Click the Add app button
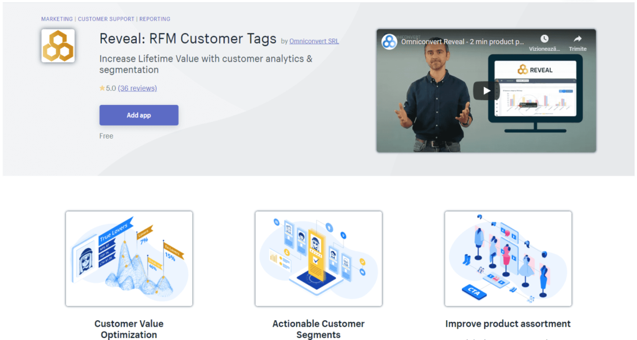 (139, 115)
